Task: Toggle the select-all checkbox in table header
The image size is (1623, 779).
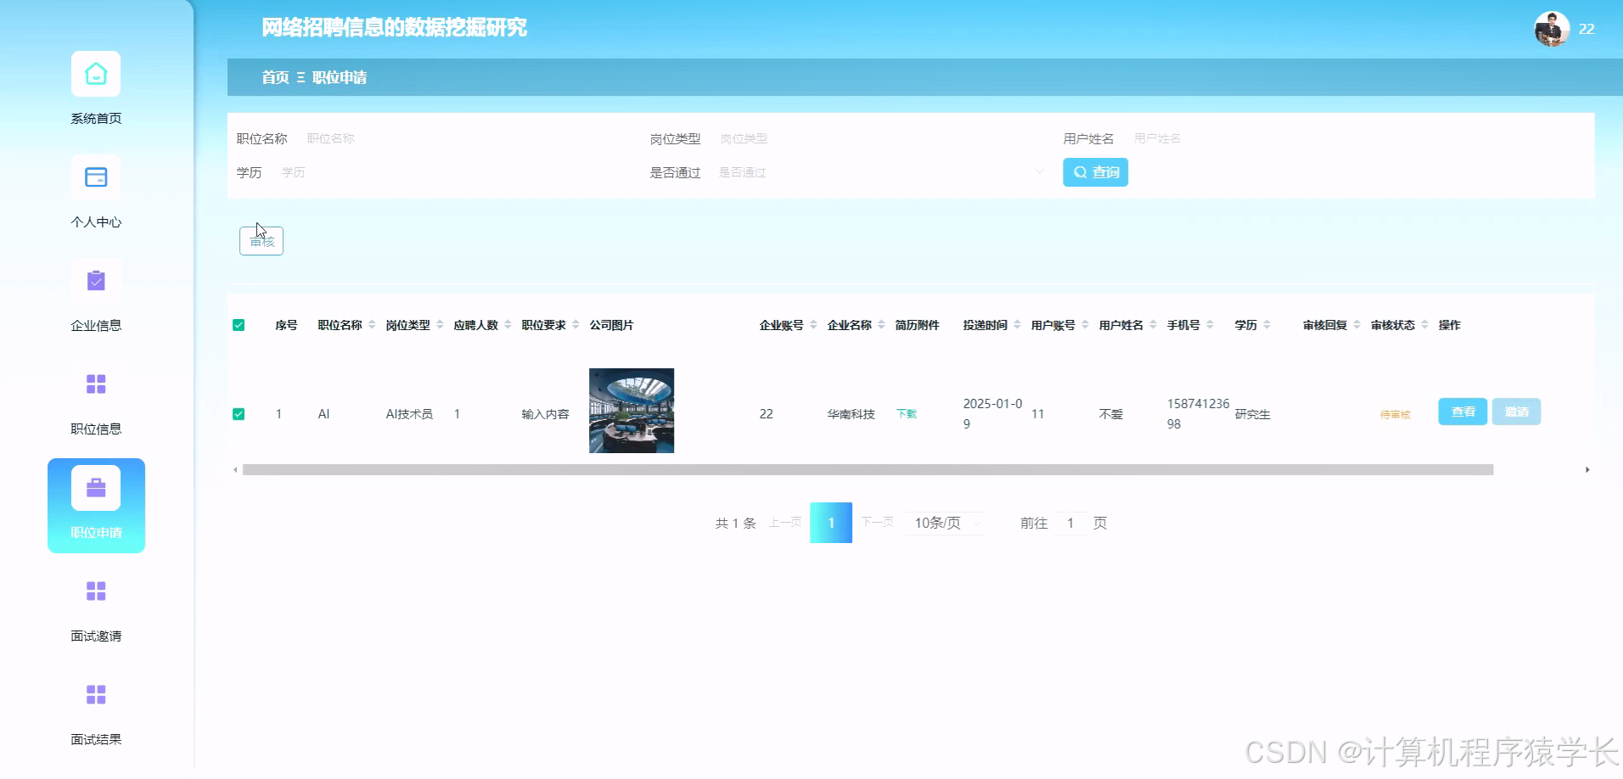Action: [239, 324]
